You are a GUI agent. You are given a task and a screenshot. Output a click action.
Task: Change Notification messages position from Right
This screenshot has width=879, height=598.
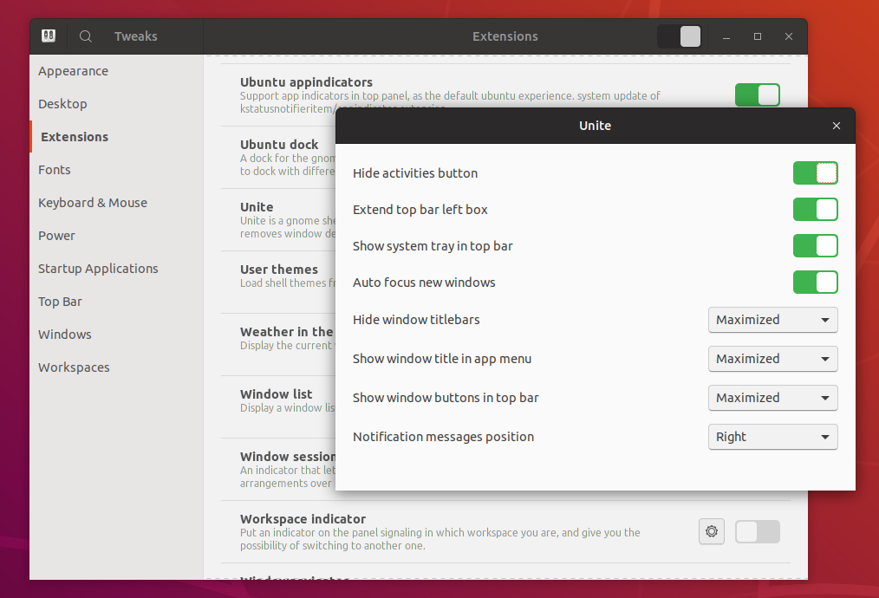pos(772,437)
